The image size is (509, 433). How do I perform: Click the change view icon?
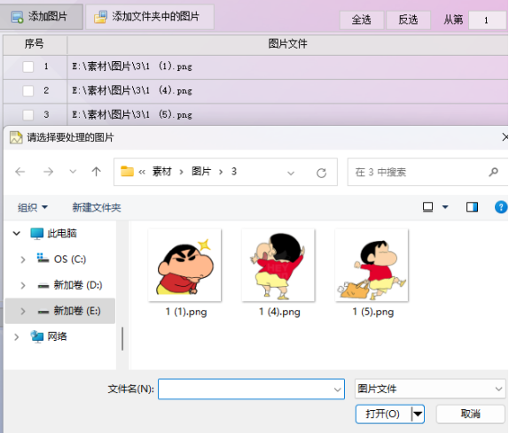pyautogui.click(x=427, y=207)
